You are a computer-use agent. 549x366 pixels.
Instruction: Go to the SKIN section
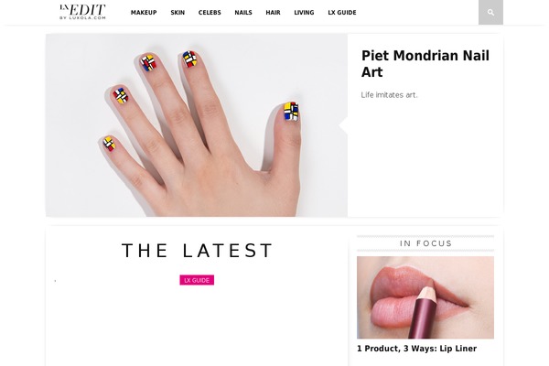pyautogui.click(x=178, y=13)
